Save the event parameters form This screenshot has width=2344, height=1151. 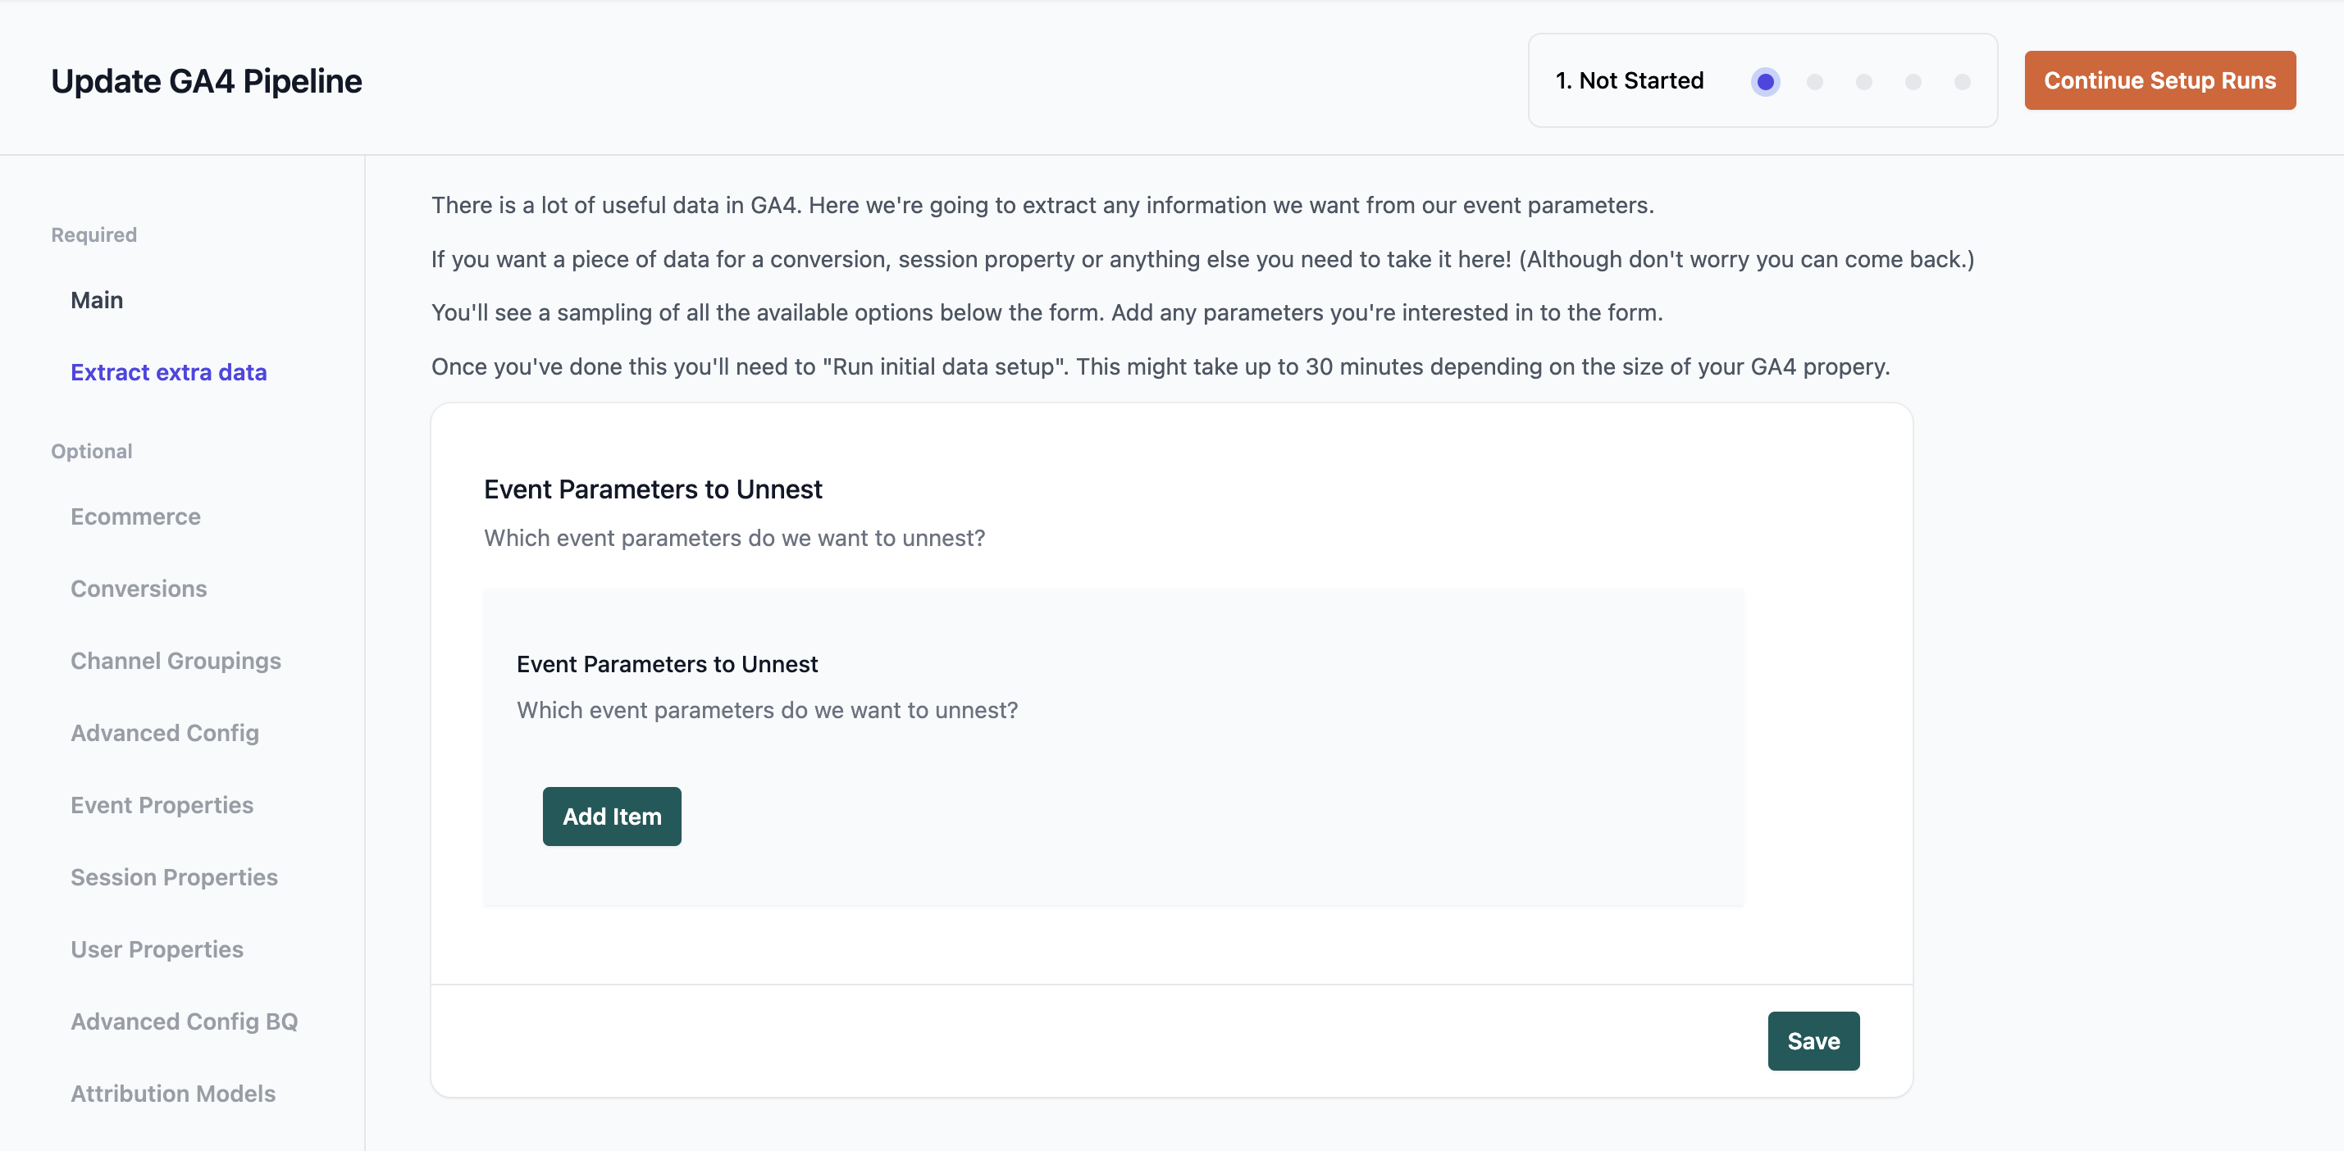click(x=1813, y=1041)
